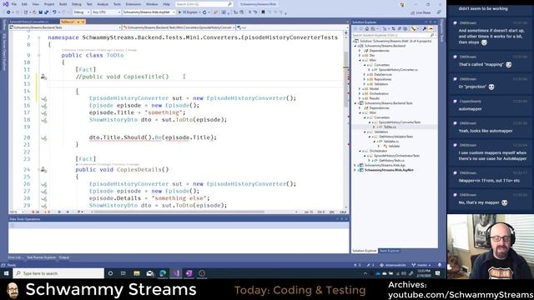Click the Solution Explorer Home icon
This screenshot has height=300, width=534.
(x=367, y=29)
